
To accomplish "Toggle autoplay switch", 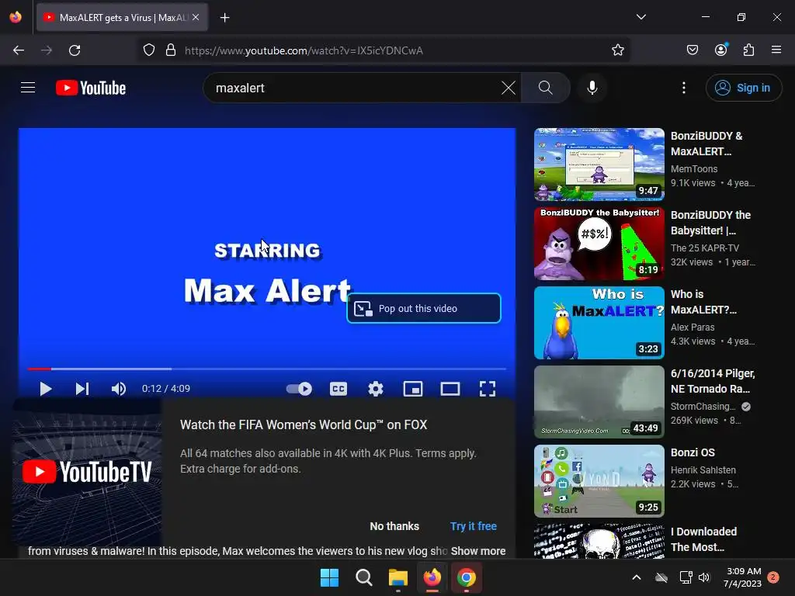I will pyautogui.click(x=299, y=389).
